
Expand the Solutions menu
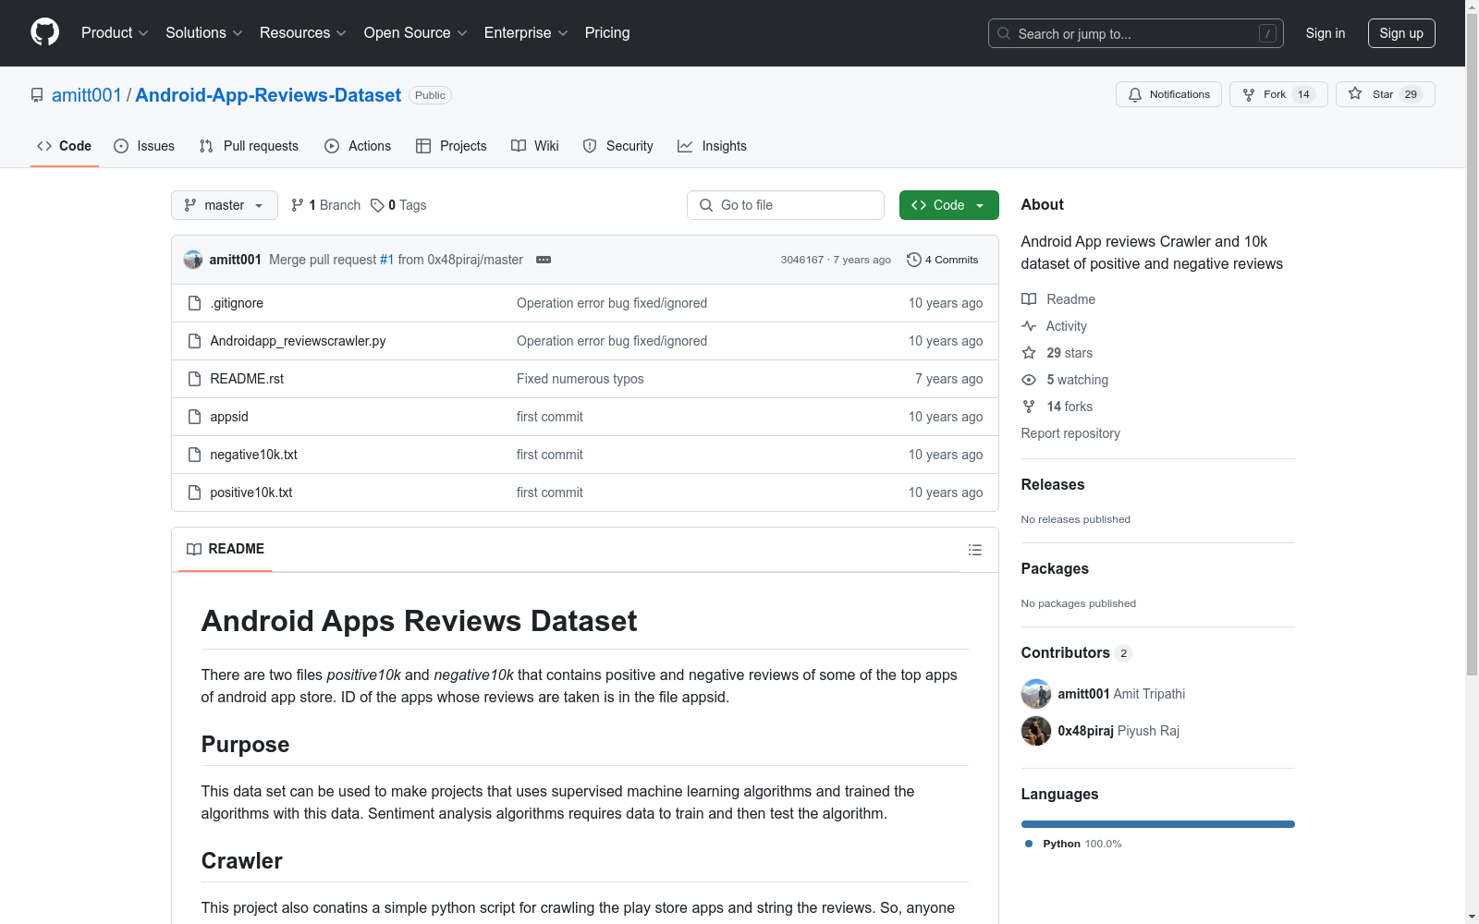pos(204,33)
